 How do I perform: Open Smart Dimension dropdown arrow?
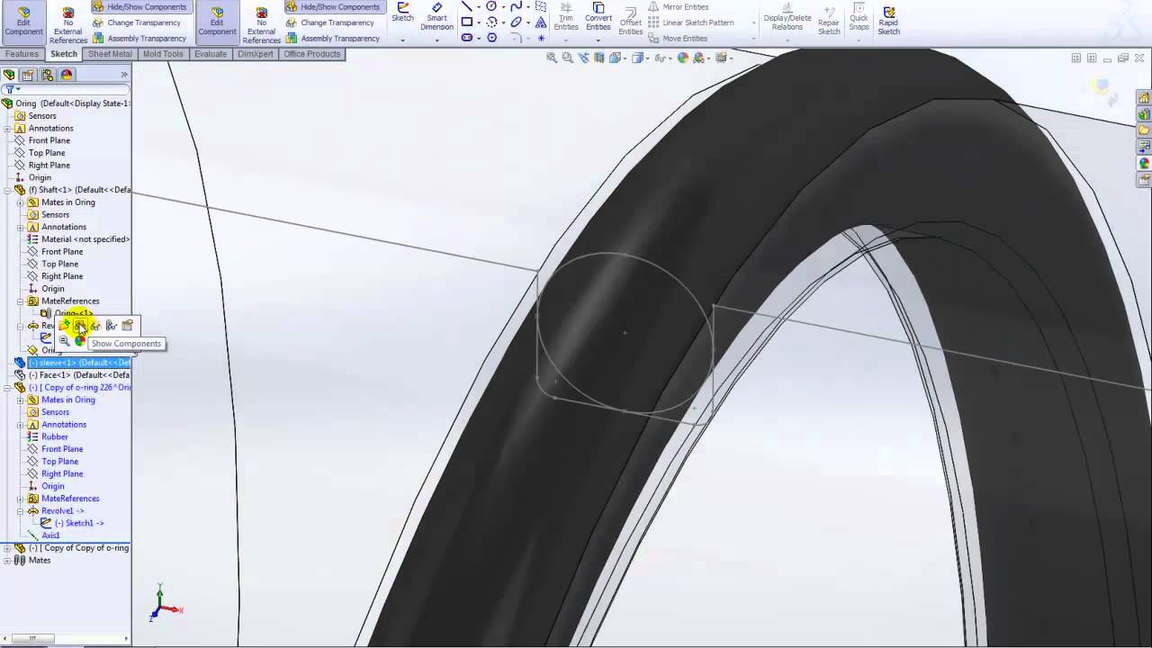436,40
